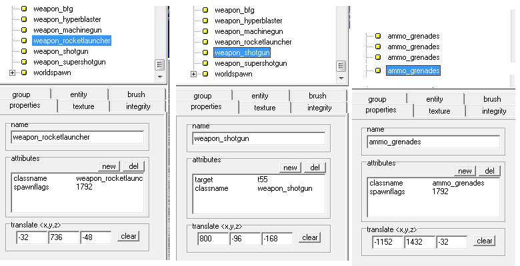Open entity tab in the weapon_rocketlauncher panel

tap(79, 94)
